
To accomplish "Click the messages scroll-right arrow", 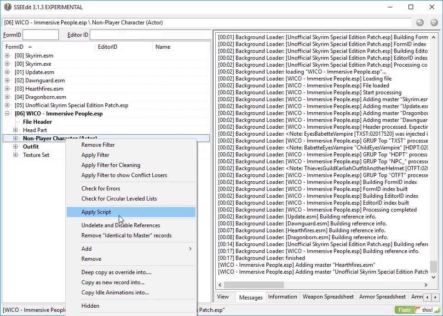I will (426, 285).
